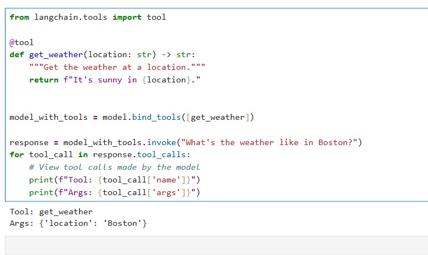Click the import line 'from langchain.tools import tool'
Image resolution: width=428 pixels, height=255 pixels.
pos(88,17)
